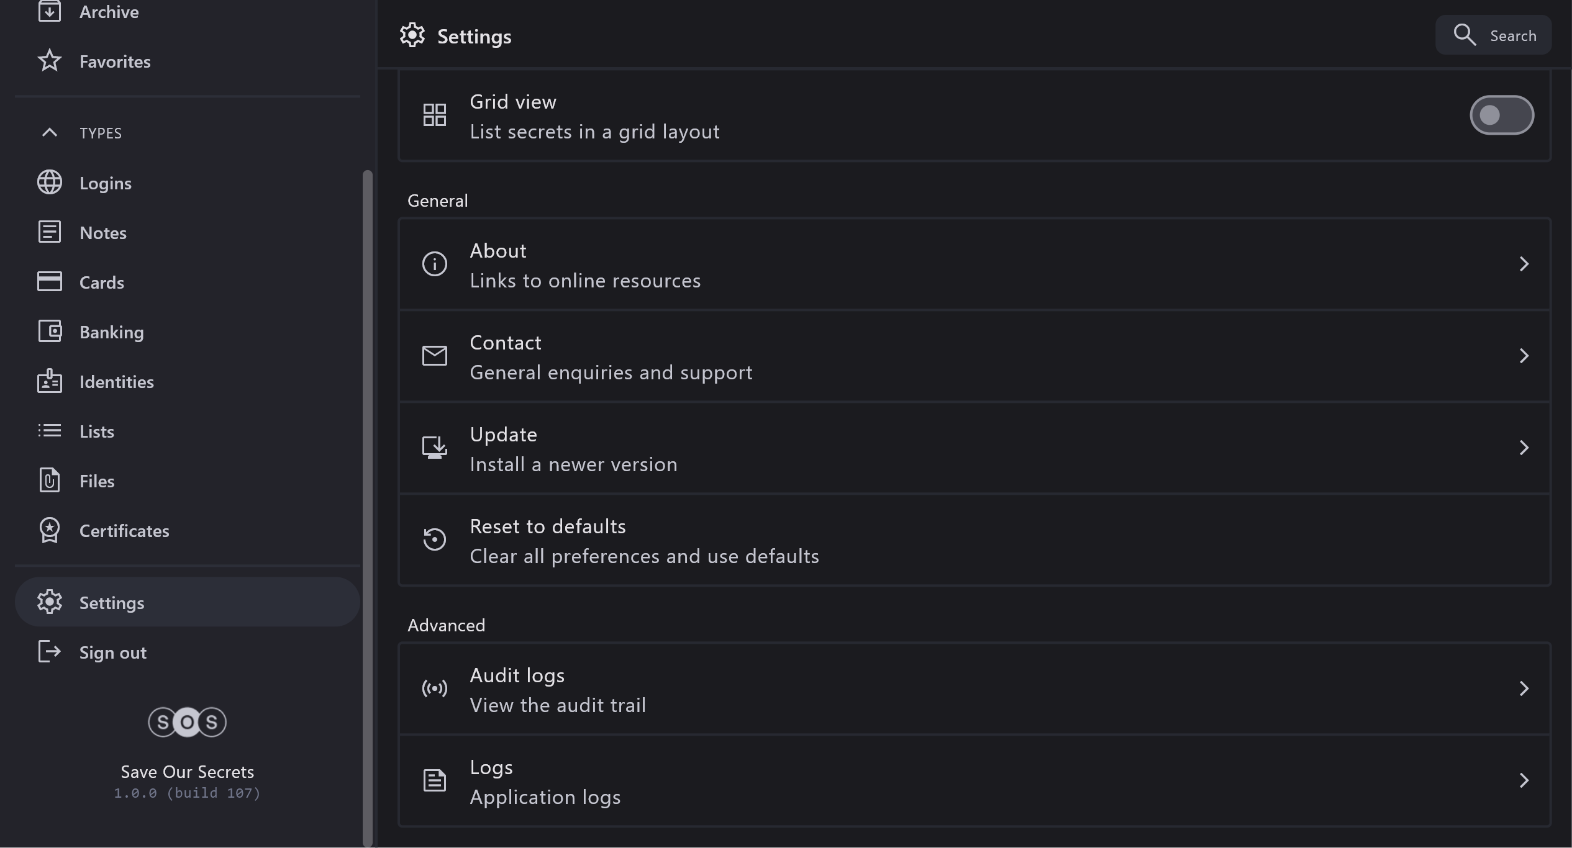
Task: Open the Update row arrow
Action: [1524, 448]
